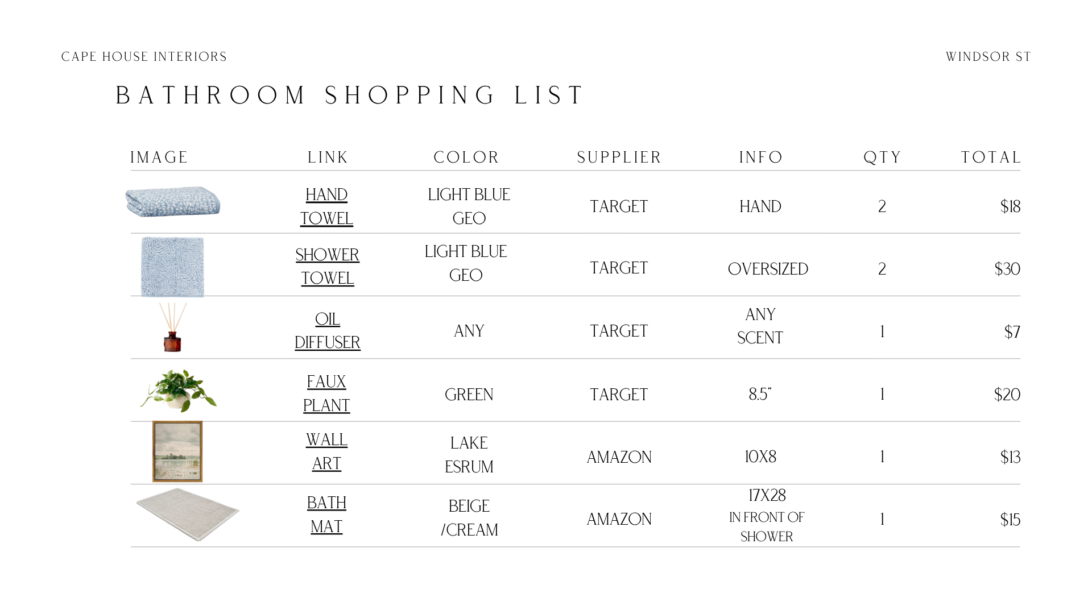Open the Hand Towel link
This screenshot has width=1092, height=614.
point(326,206)
